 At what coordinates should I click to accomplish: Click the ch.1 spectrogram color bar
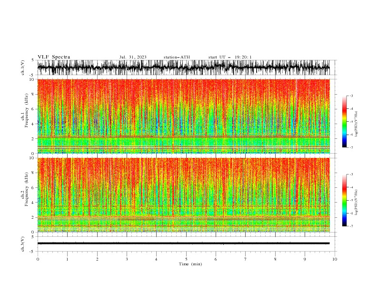coord(344,122)
